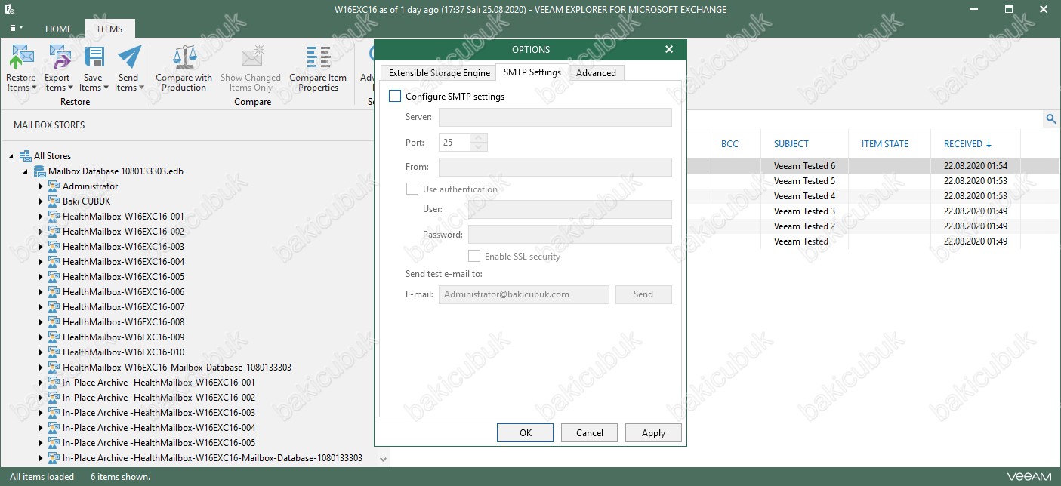1061x486 pixels.
Task: Collapse Mailbox Database 1080133303.edb node
Action: [26, 171]
